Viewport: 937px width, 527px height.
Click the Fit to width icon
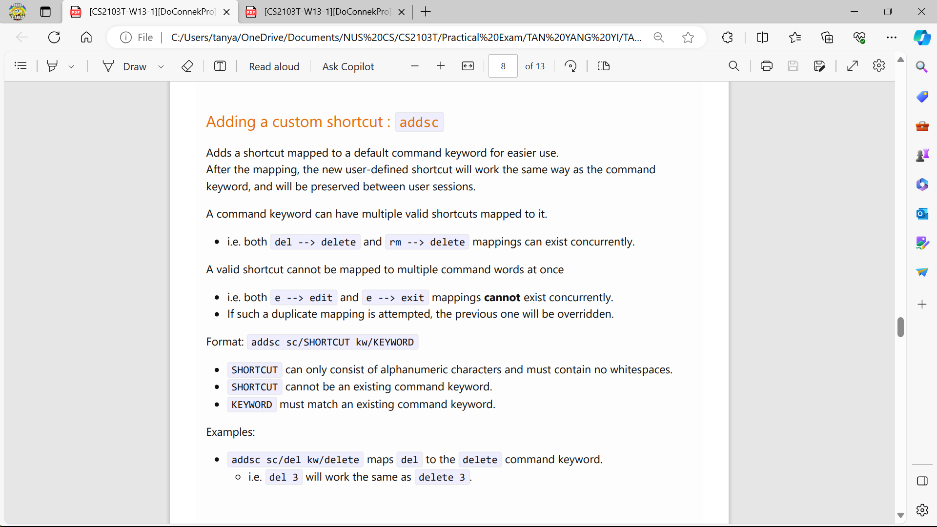[468, 66]
